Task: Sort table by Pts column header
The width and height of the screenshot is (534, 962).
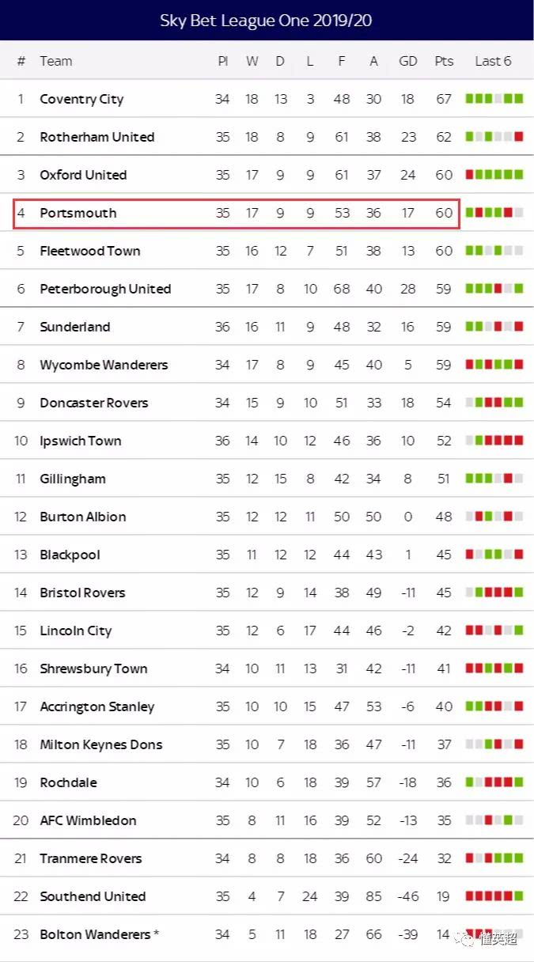Action: [443, 61]
